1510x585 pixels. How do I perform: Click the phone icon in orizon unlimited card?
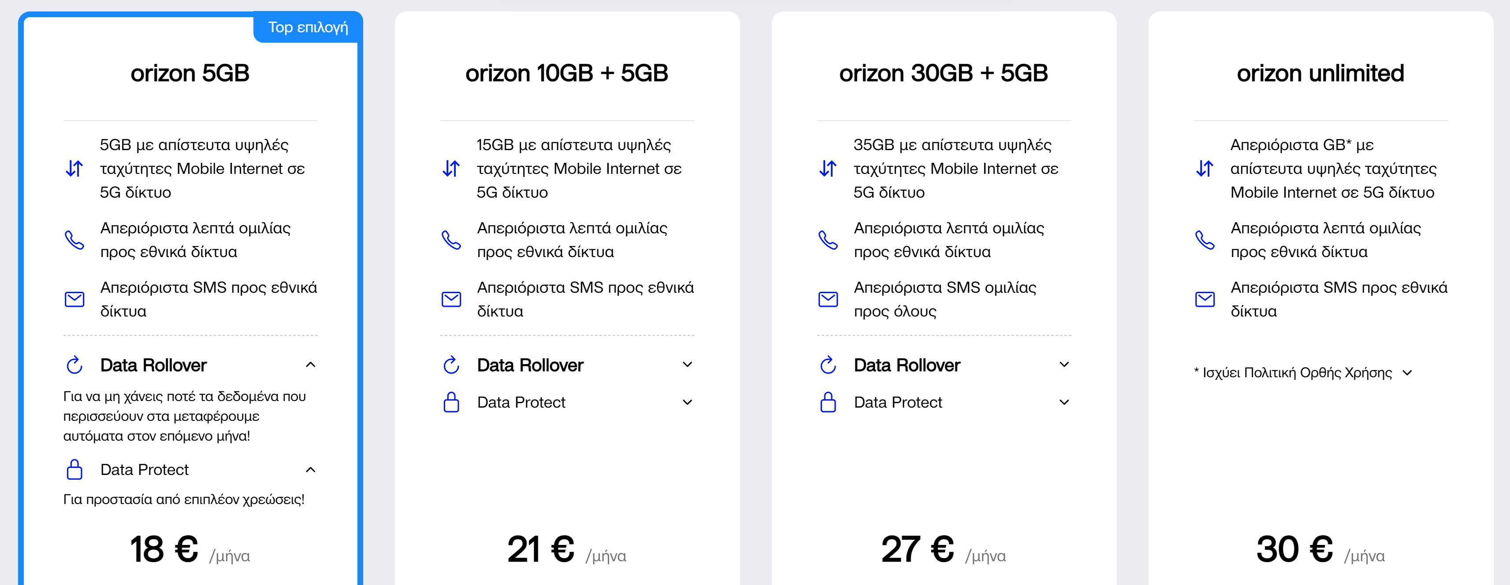[1205, 239]
